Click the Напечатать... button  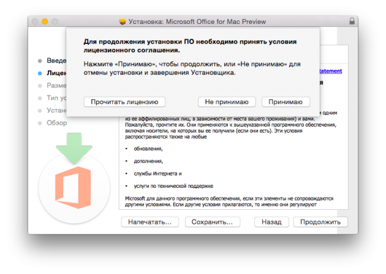click(x=150, y=222)
